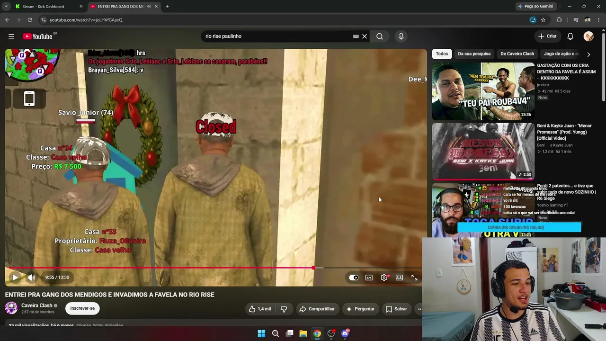
Task: Click the Criar button
Action: [547, 36]
